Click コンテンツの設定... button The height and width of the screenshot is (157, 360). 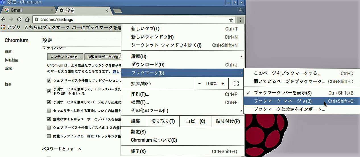pos(65,57)
